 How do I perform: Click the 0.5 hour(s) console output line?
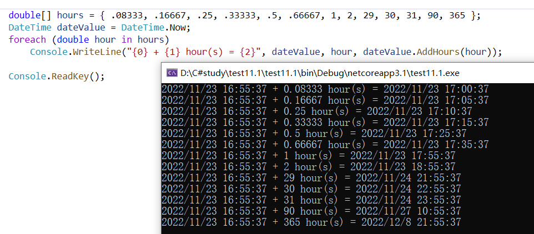[x=314, y=133]
